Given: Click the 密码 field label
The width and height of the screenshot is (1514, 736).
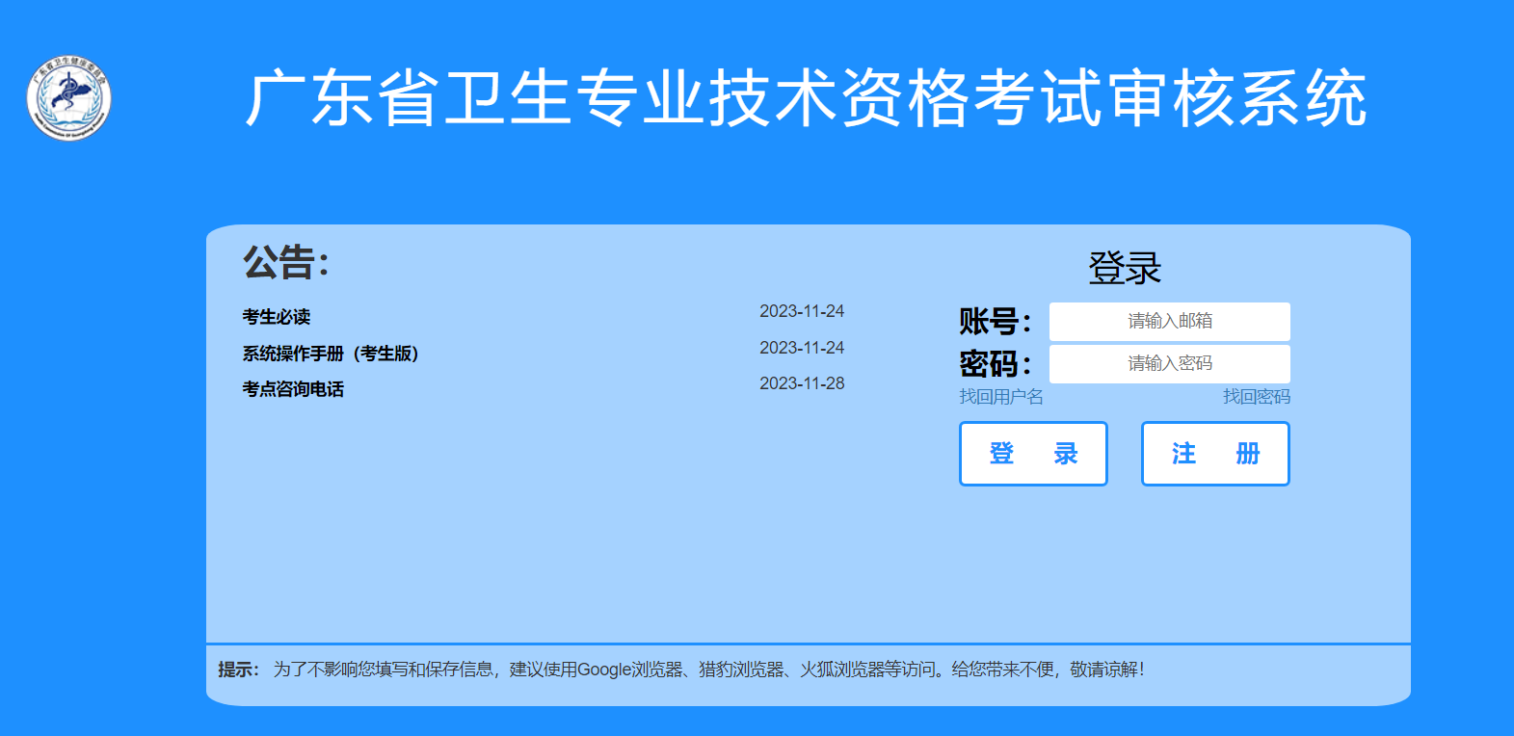Looking at the screenshot, I should point(995,364).
